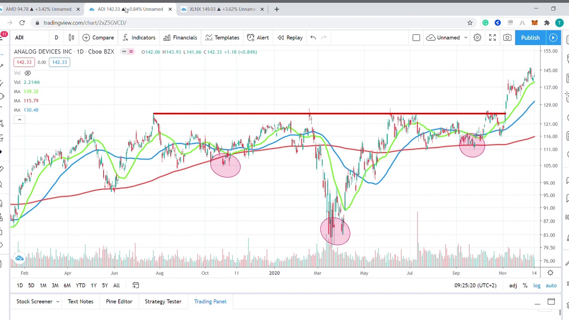Select the MA 139.32 indicator legend
Screen dimensions: 569x320
coord(26,92)
